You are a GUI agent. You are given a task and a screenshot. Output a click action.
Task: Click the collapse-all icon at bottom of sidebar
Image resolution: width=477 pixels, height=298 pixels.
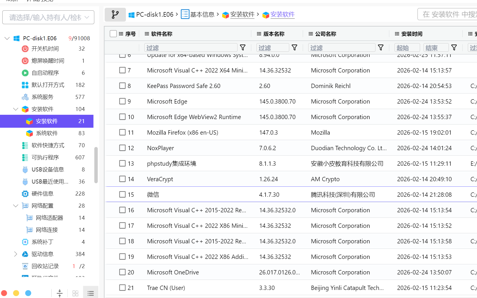[60, 293]
